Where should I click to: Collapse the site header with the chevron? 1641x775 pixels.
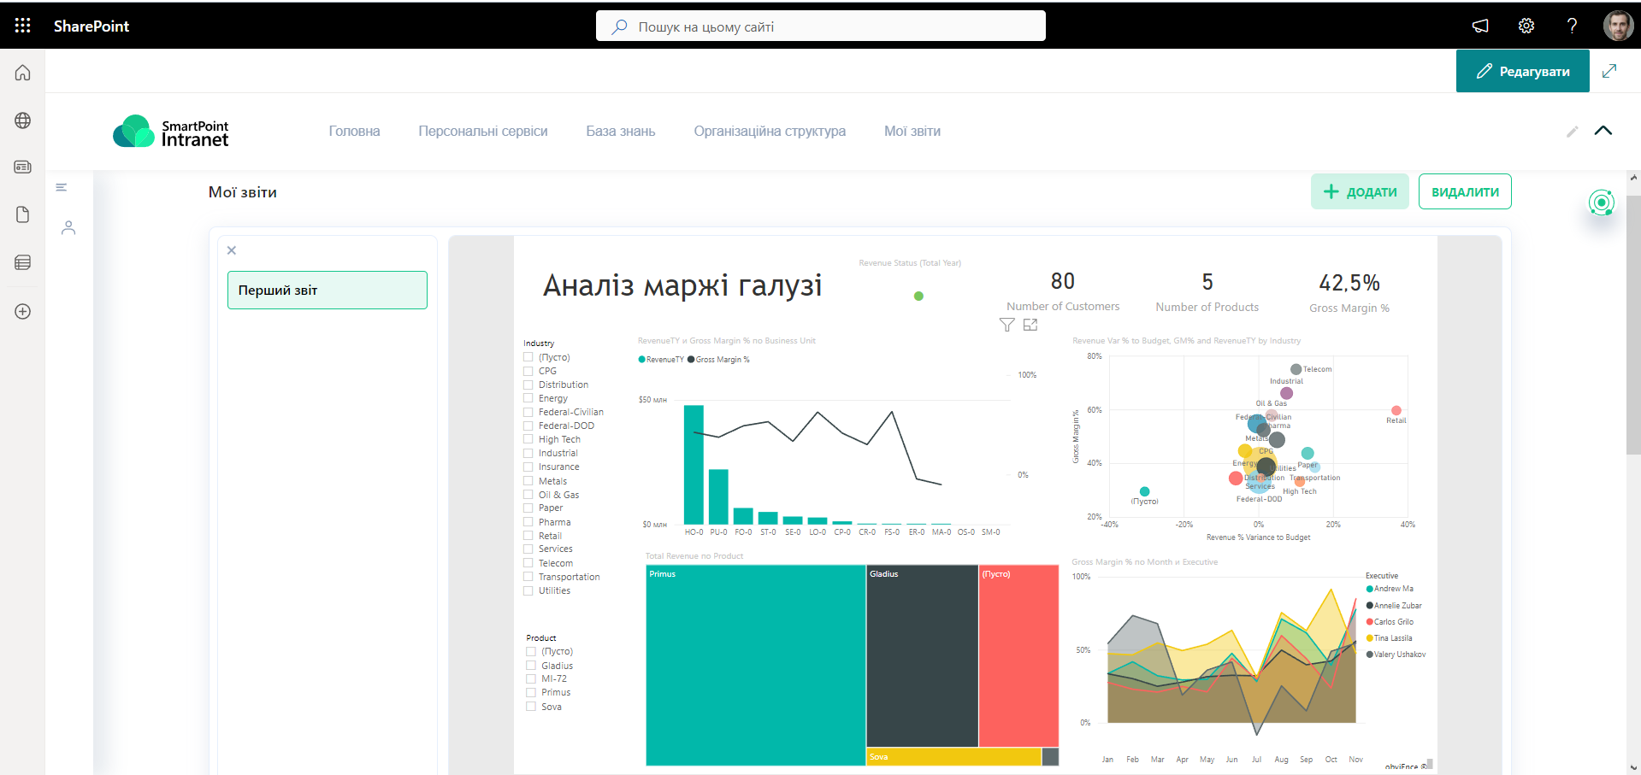pos(1603,131)
